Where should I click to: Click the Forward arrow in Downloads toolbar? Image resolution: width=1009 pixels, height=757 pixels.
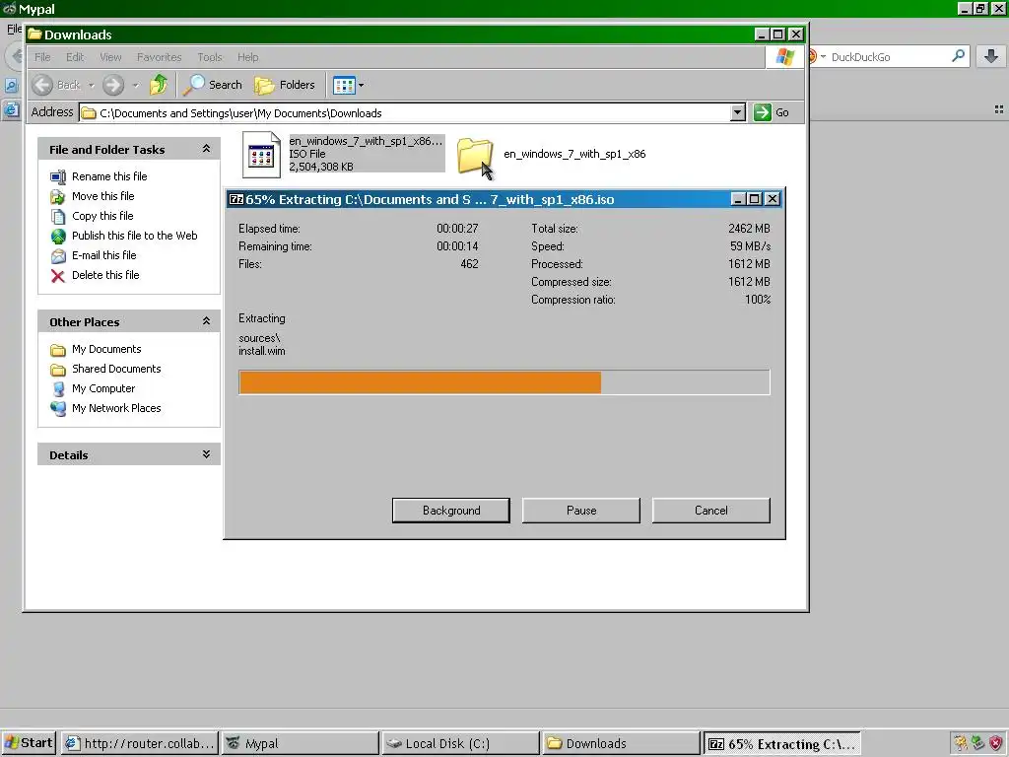[x=113, y=85]
